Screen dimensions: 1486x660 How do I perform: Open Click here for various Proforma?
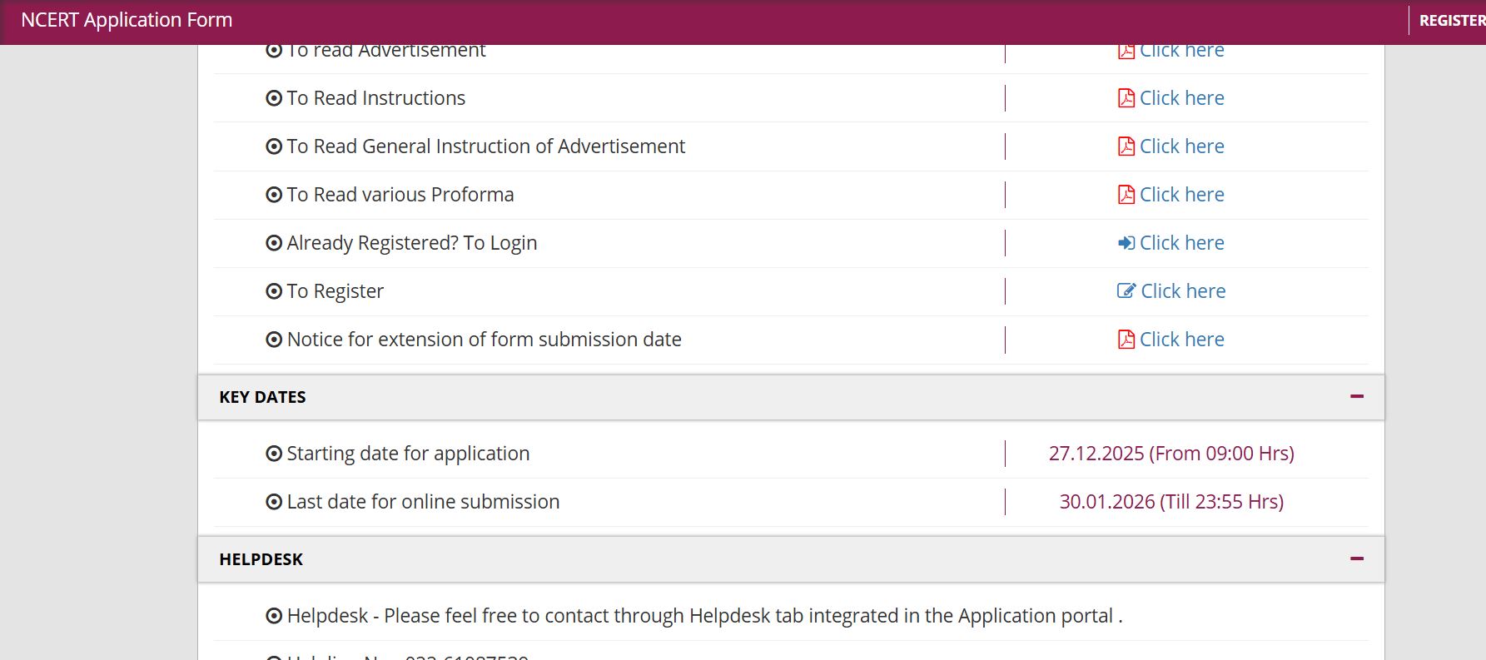click(x=1181, y=195)
